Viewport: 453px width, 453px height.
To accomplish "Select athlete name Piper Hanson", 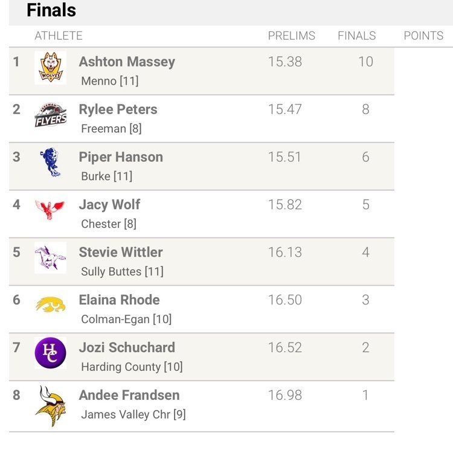I will pyautogui.click(x=121, y=157).
